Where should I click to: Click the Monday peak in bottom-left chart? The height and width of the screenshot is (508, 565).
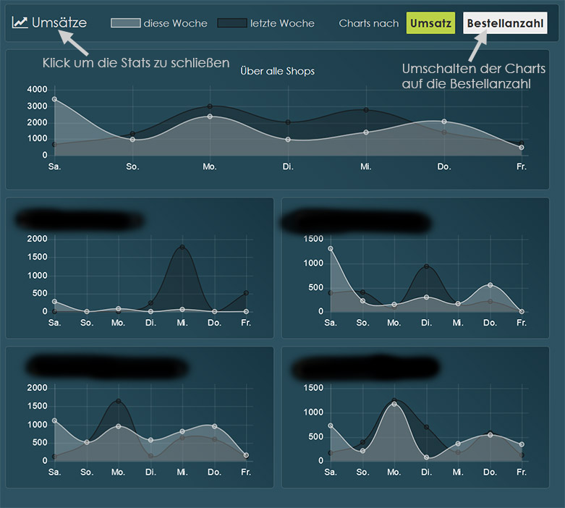tap(118, 401)
